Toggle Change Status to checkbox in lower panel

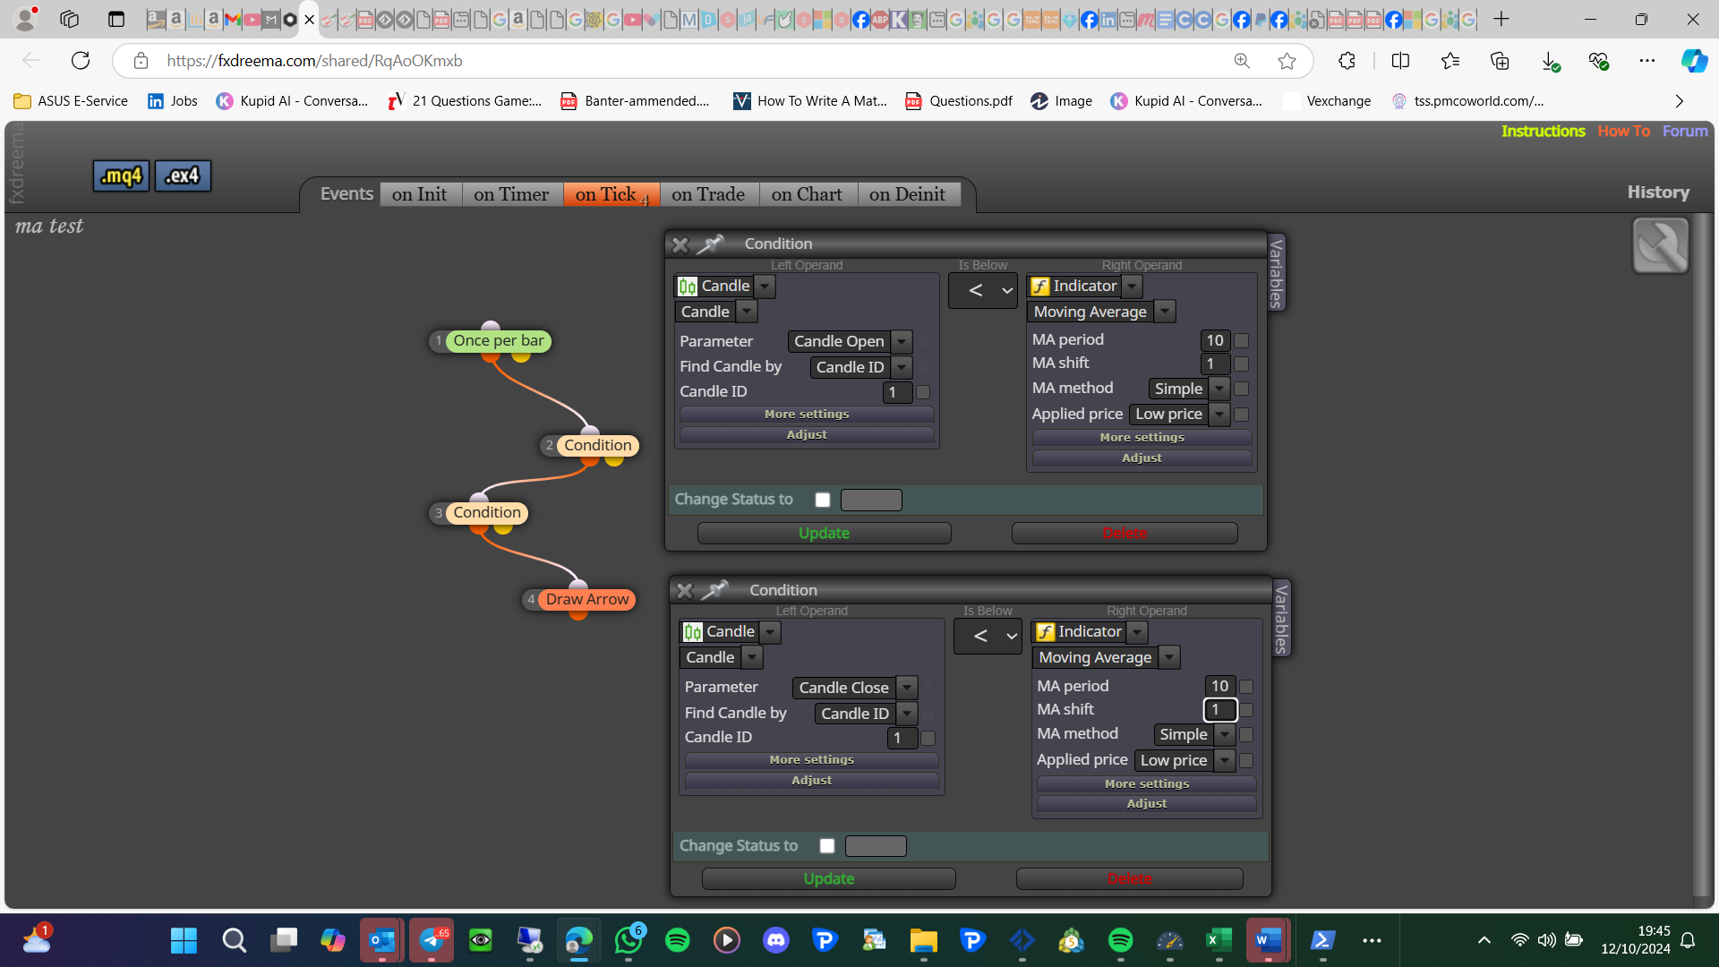(827, 846)
